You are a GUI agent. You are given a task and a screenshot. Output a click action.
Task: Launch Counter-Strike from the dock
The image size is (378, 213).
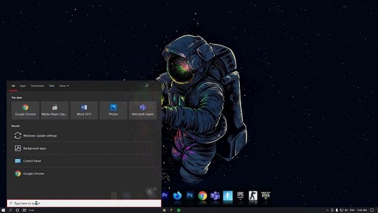(x=253, y=195)
